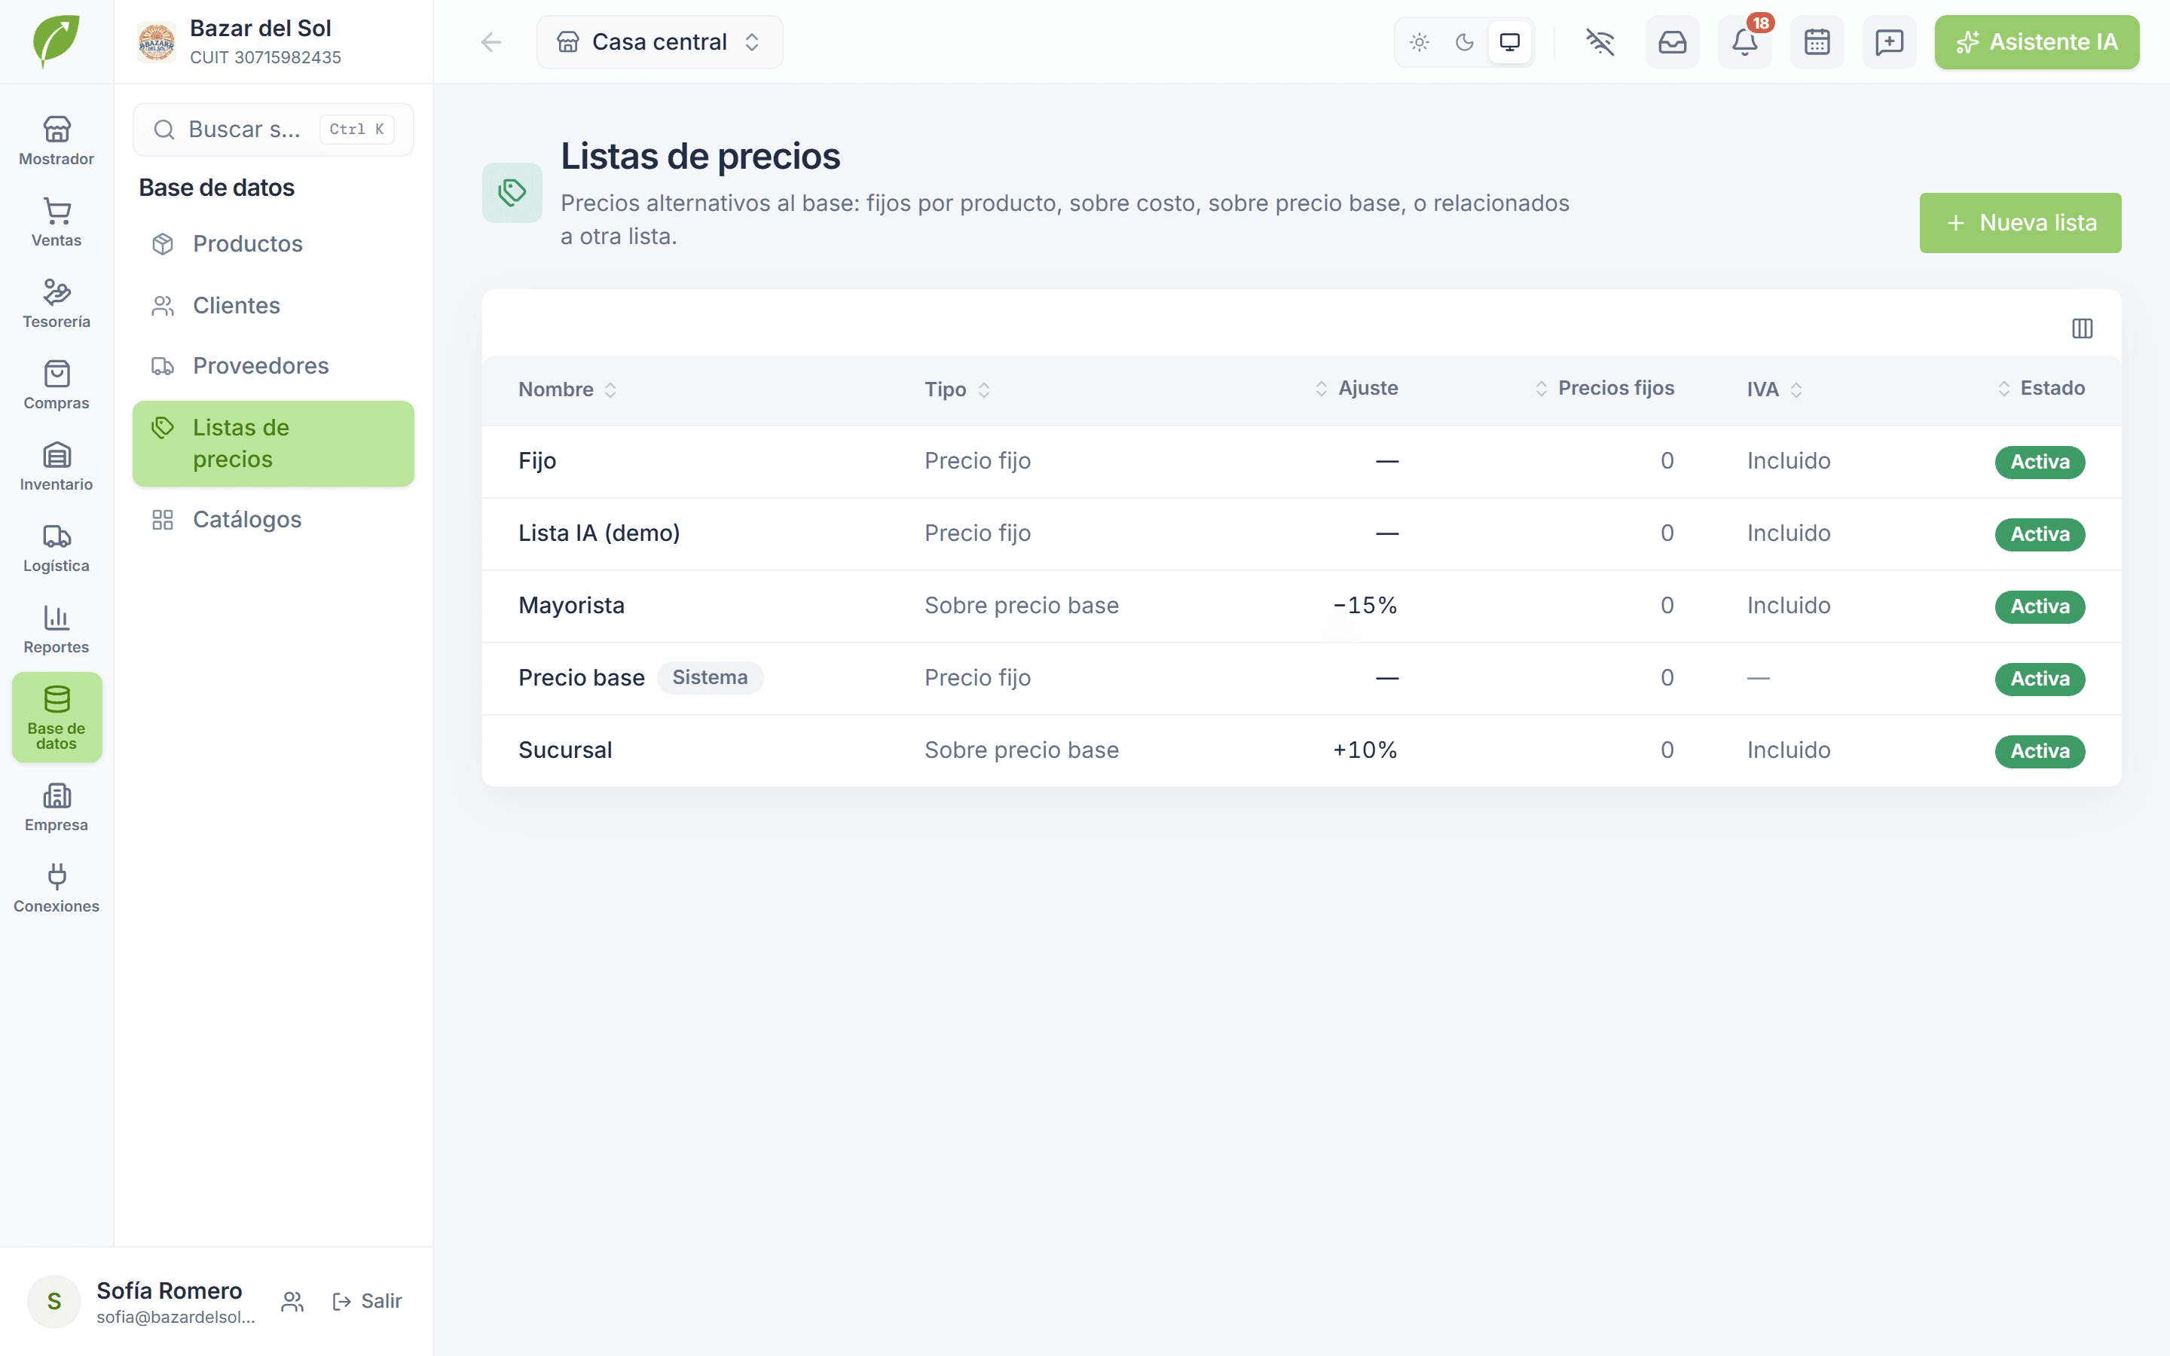Focus the Buscar search field
The height and width of the screenshot is (1356, 2170).
pos(273,130)
